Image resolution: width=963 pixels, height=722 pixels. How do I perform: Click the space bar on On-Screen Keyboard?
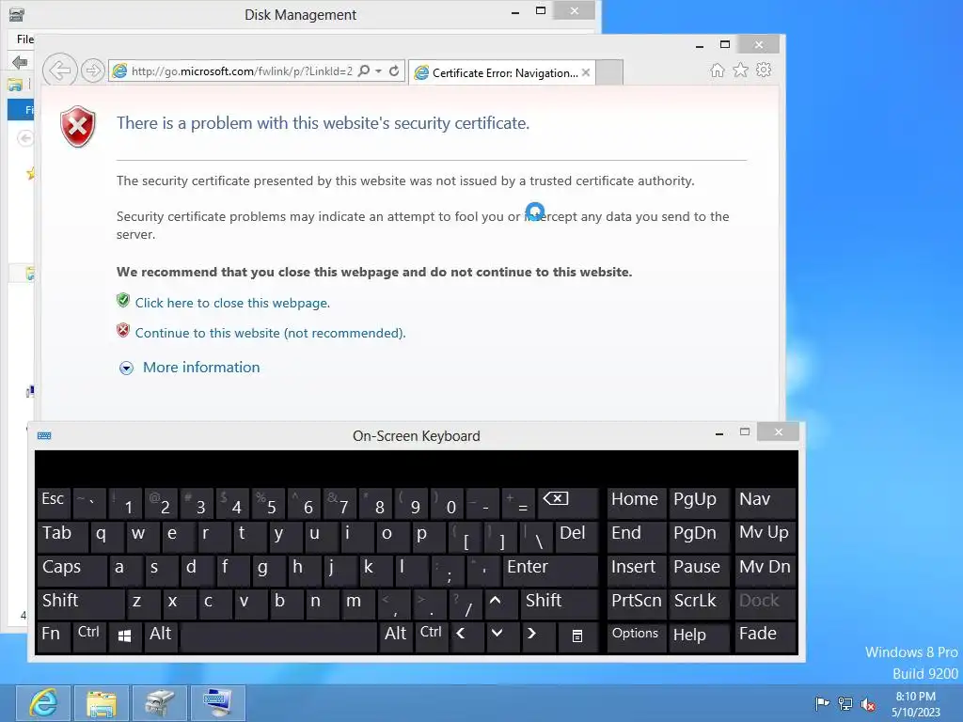tap(278, 636)
